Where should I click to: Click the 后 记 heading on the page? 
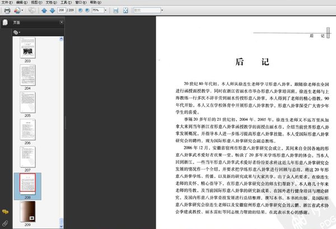[252, 62]
